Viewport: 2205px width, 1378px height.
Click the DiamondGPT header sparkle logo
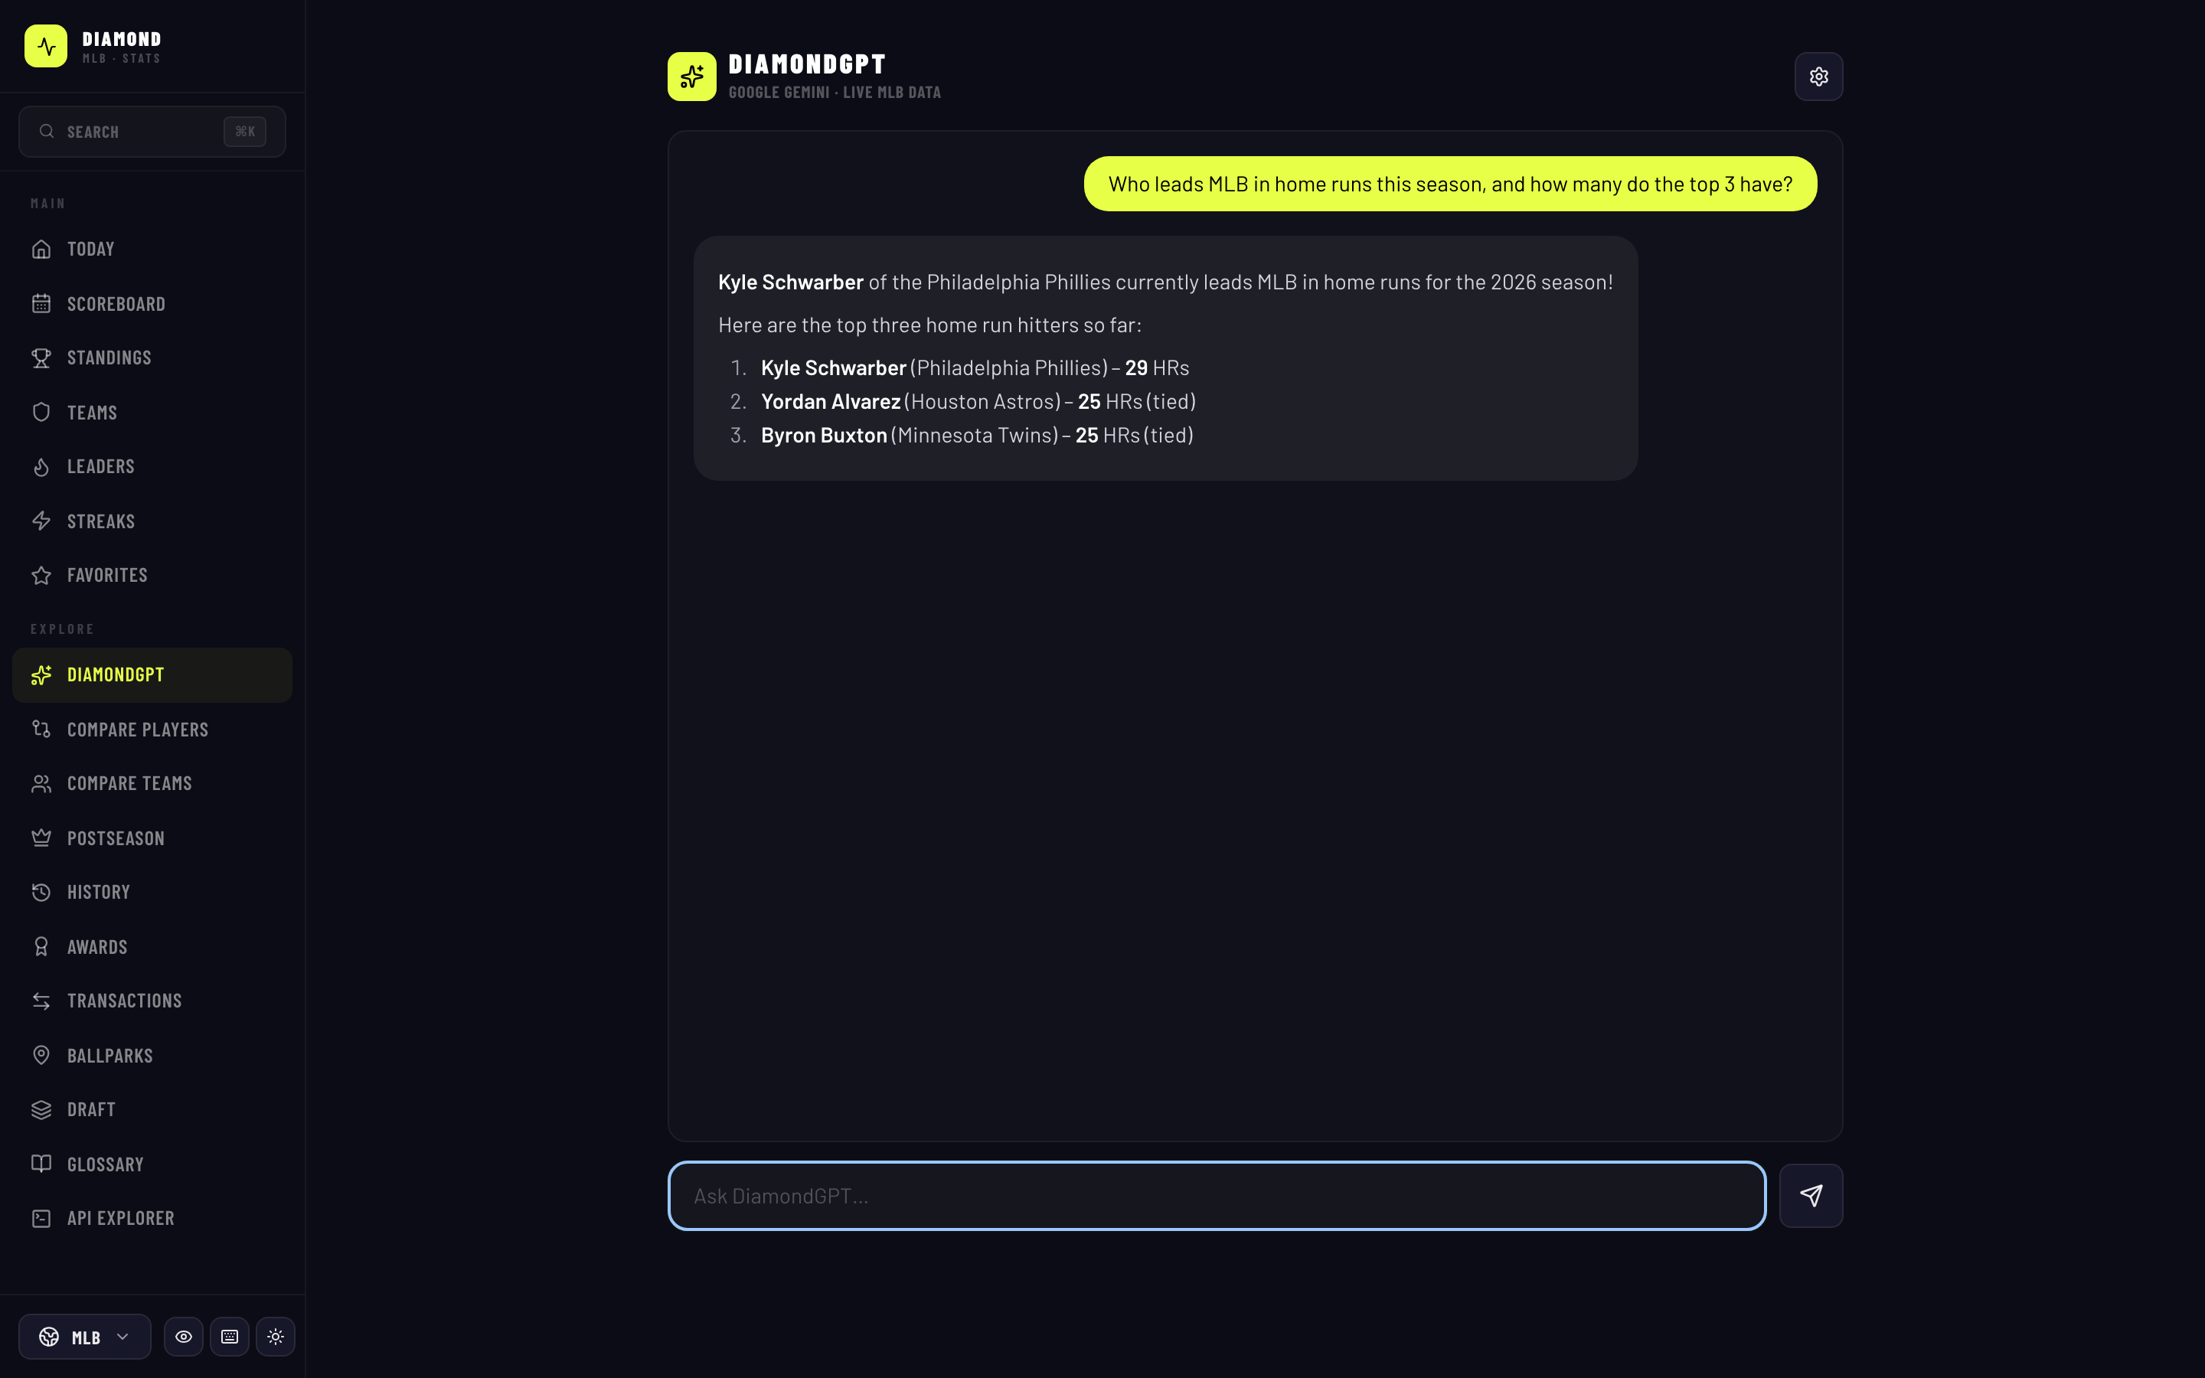tap(691, 77)
